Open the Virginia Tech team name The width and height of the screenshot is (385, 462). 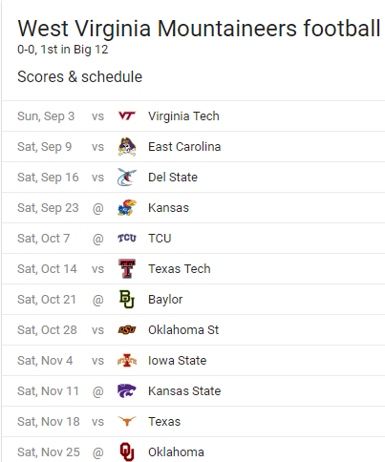coord(183,116)
